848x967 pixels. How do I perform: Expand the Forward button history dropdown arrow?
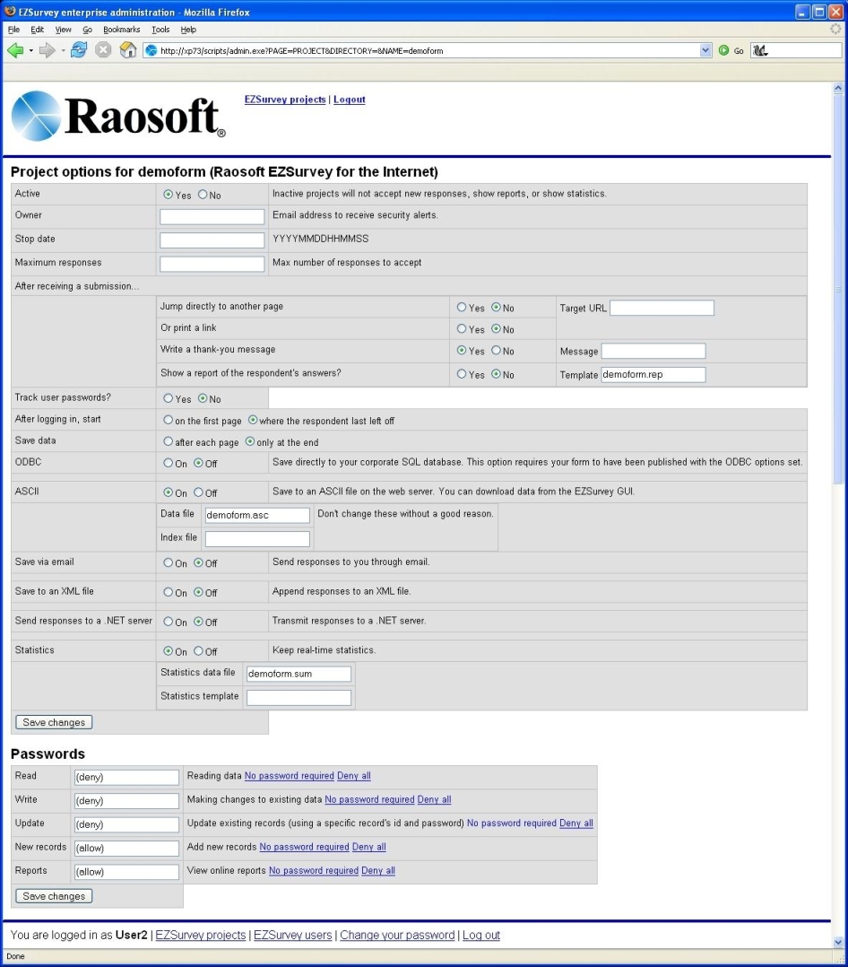pos(63,50)
